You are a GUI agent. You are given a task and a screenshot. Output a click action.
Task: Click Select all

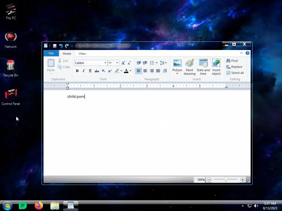click(x=235, y=73)
